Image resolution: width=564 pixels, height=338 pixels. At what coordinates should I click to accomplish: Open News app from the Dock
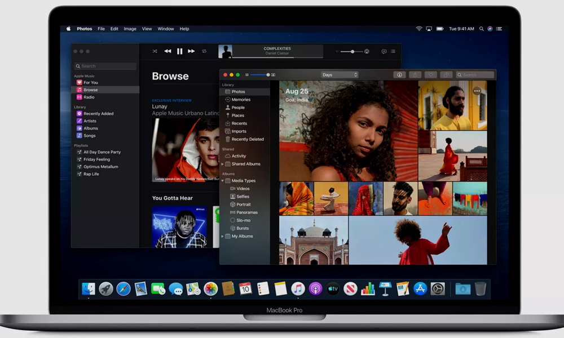point(350,289)
